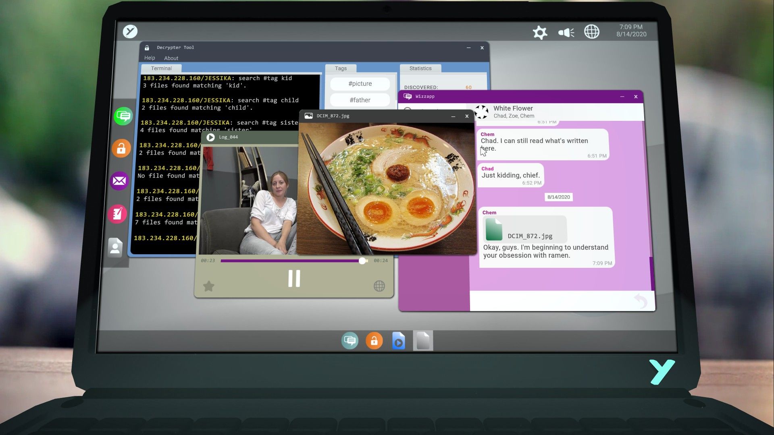
Task: Open DCIM_872.jpg attachment in chat
Action: click(x=525, y=229)
